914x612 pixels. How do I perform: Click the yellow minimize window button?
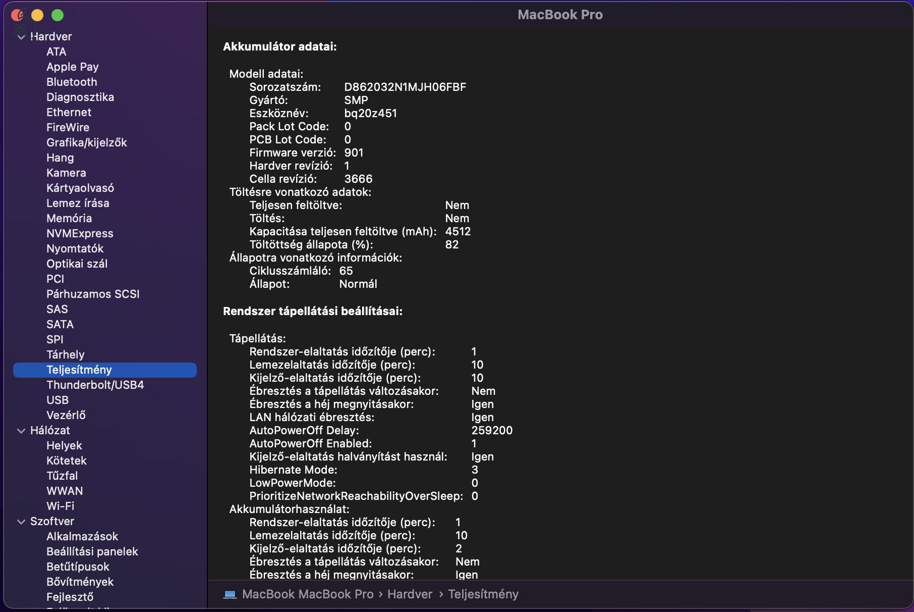37,15
